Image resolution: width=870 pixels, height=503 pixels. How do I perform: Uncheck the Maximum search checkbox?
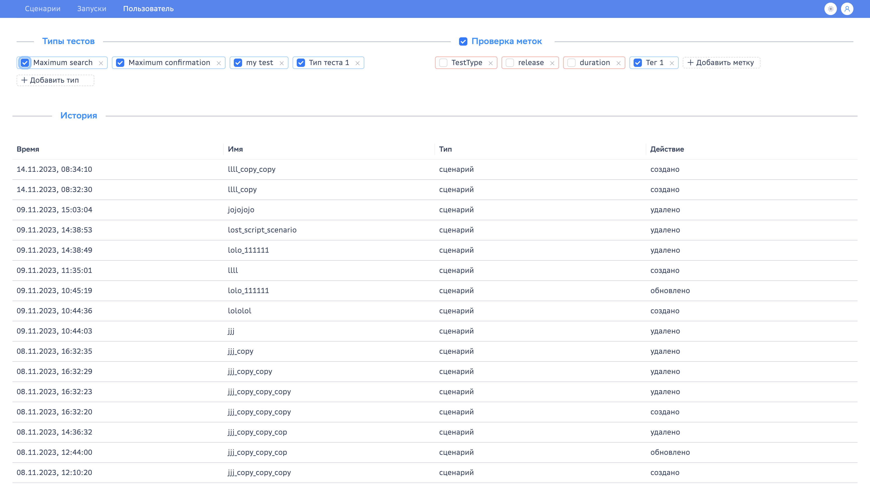click(x=25, y=62)
